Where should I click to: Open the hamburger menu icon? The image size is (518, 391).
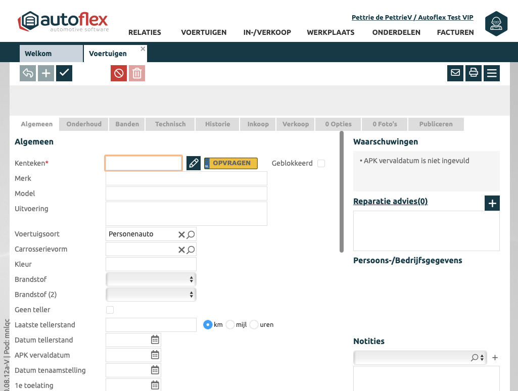pos(492,73)
